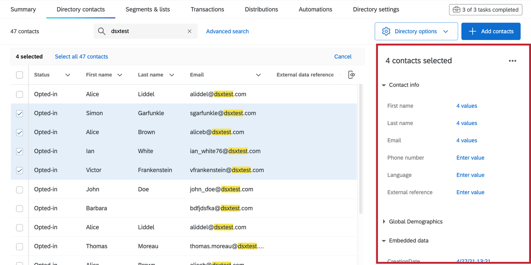Viewport: 531px width, 265px height.
Task: Open the Last name column dropdown
Action: click(172, 75)
